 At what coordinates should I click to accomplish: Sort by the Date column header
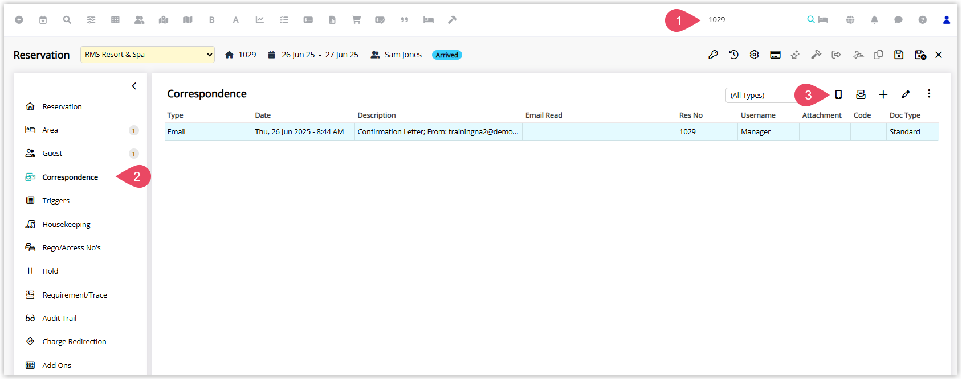click(x=263, y=115)
